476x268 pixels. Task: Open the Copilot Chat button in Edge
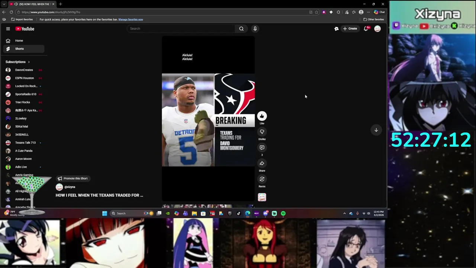(380, 12)
